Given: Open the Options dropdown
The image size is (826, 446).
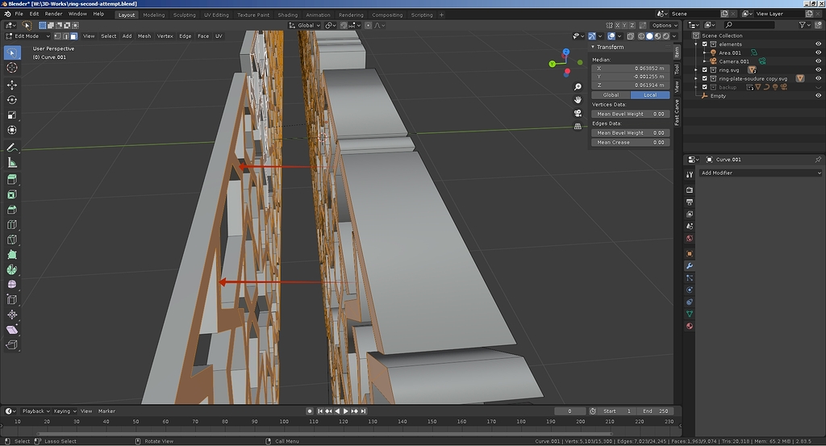Looking at the screenshot, I should point(665,25).
